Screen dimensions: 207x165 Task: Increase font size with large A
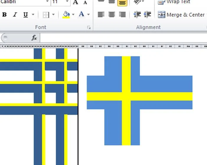coord(76,2)
